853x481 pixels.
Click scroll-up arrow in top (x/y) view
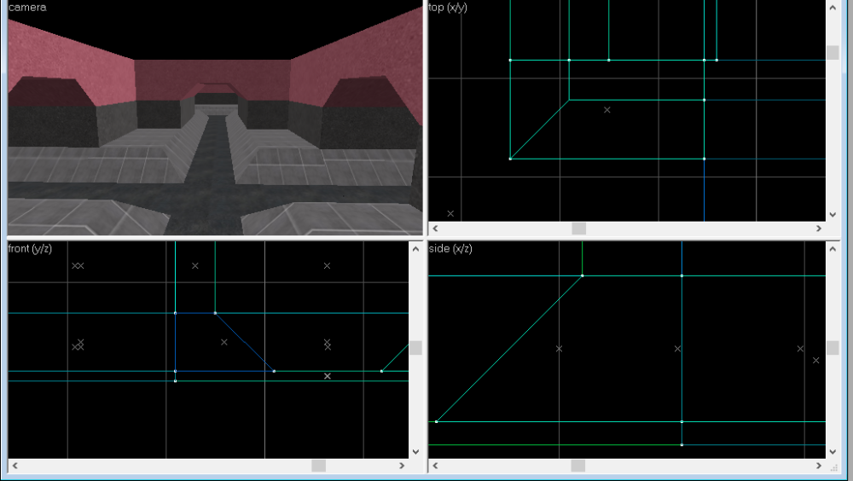pos(833,8)
